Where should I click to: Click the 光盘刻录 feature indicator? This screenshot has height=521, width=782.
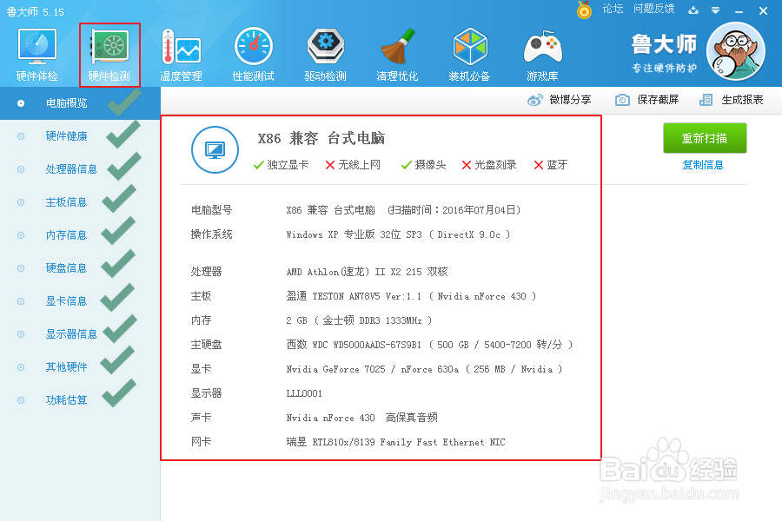click(489, 164)
